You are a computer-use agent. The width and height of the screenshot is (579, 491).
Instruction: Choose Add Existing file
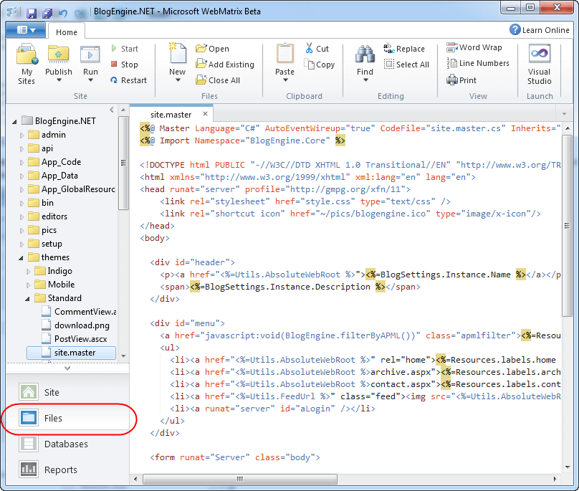tap(225, 65)
